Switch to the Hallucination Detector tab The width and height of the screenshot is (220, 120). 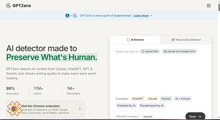tap(186, 40)
